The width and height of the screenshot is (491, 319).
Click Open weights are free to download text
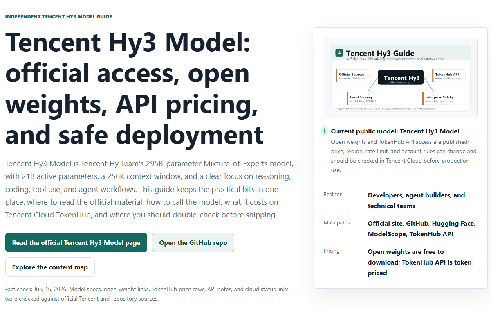click(419, 262)
